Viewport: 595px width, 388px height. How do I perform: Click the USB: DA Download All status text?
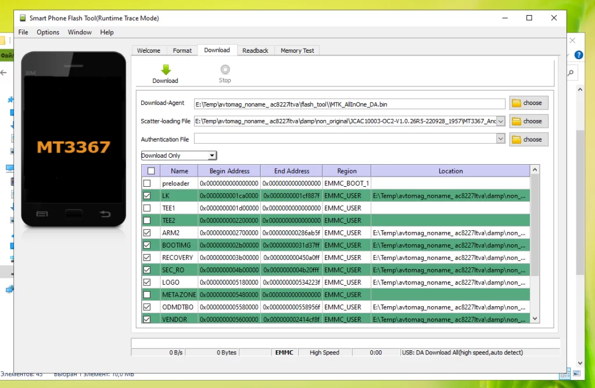click(462, 353)
